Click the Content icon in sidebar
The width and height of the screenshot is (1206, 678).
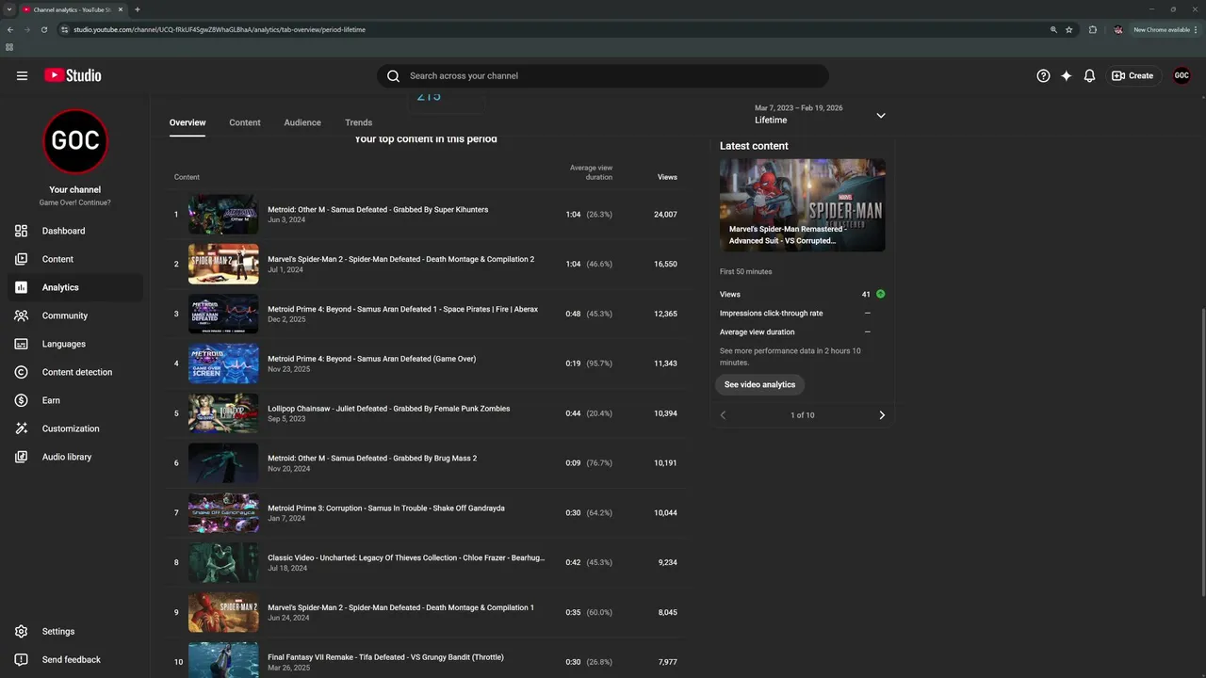tap(22, 259)
